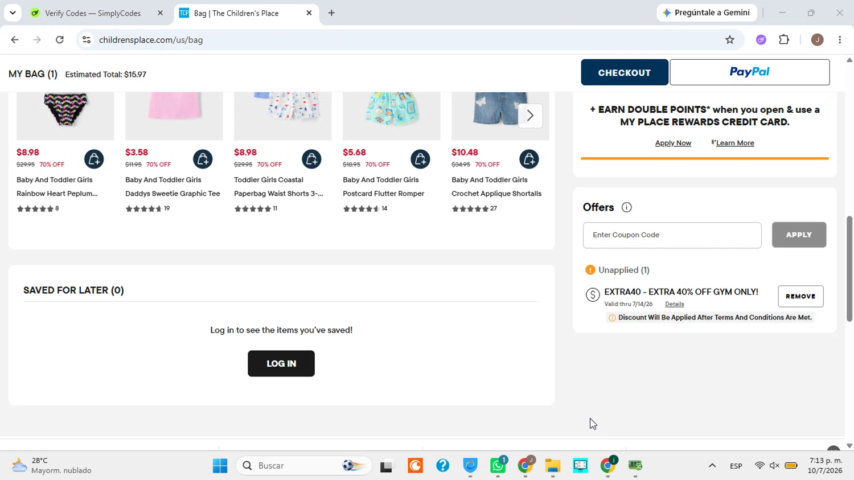The height and width of the screenshot is (480, 854).
Task: Switch input language via ESP indicator
Action: click(x=736, y=466)
